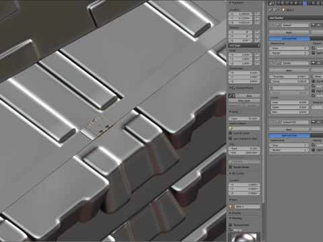Enable Lock Camera to View checkbox
Screen dimensions: 323x242
click(230, 138)
